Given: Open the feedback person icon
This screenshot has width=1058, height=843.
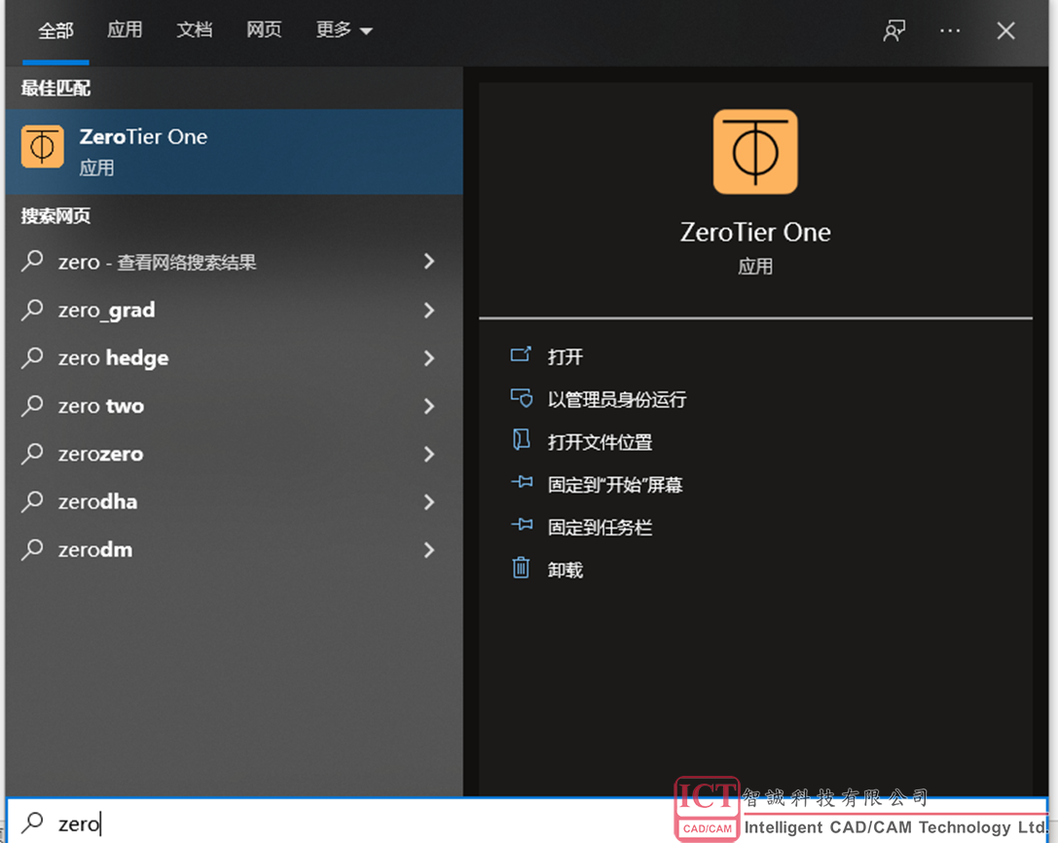Looking at the screenshot, I should point(894,30).
